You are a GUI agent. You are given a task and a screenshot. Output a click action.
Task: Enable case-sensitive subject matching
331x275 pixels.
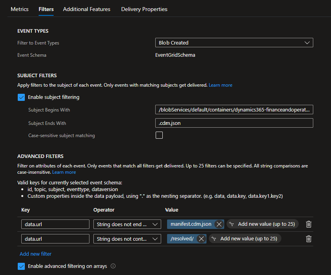tap(159, 135)
